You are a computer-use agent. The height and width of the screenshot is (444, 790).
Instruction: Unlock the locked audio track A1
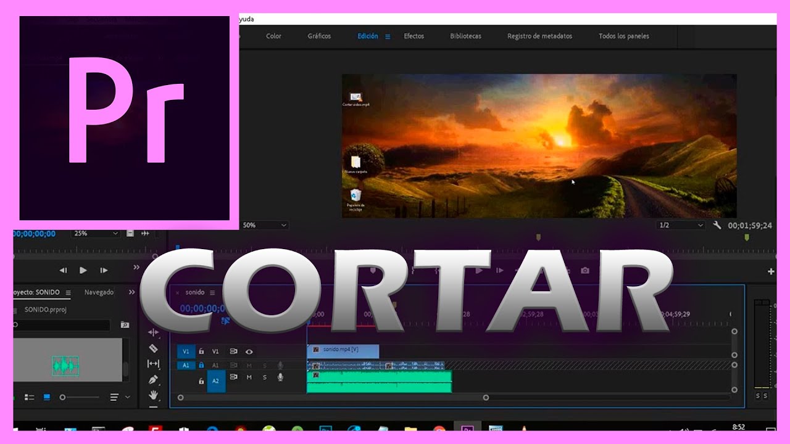(x=201, y=365)
